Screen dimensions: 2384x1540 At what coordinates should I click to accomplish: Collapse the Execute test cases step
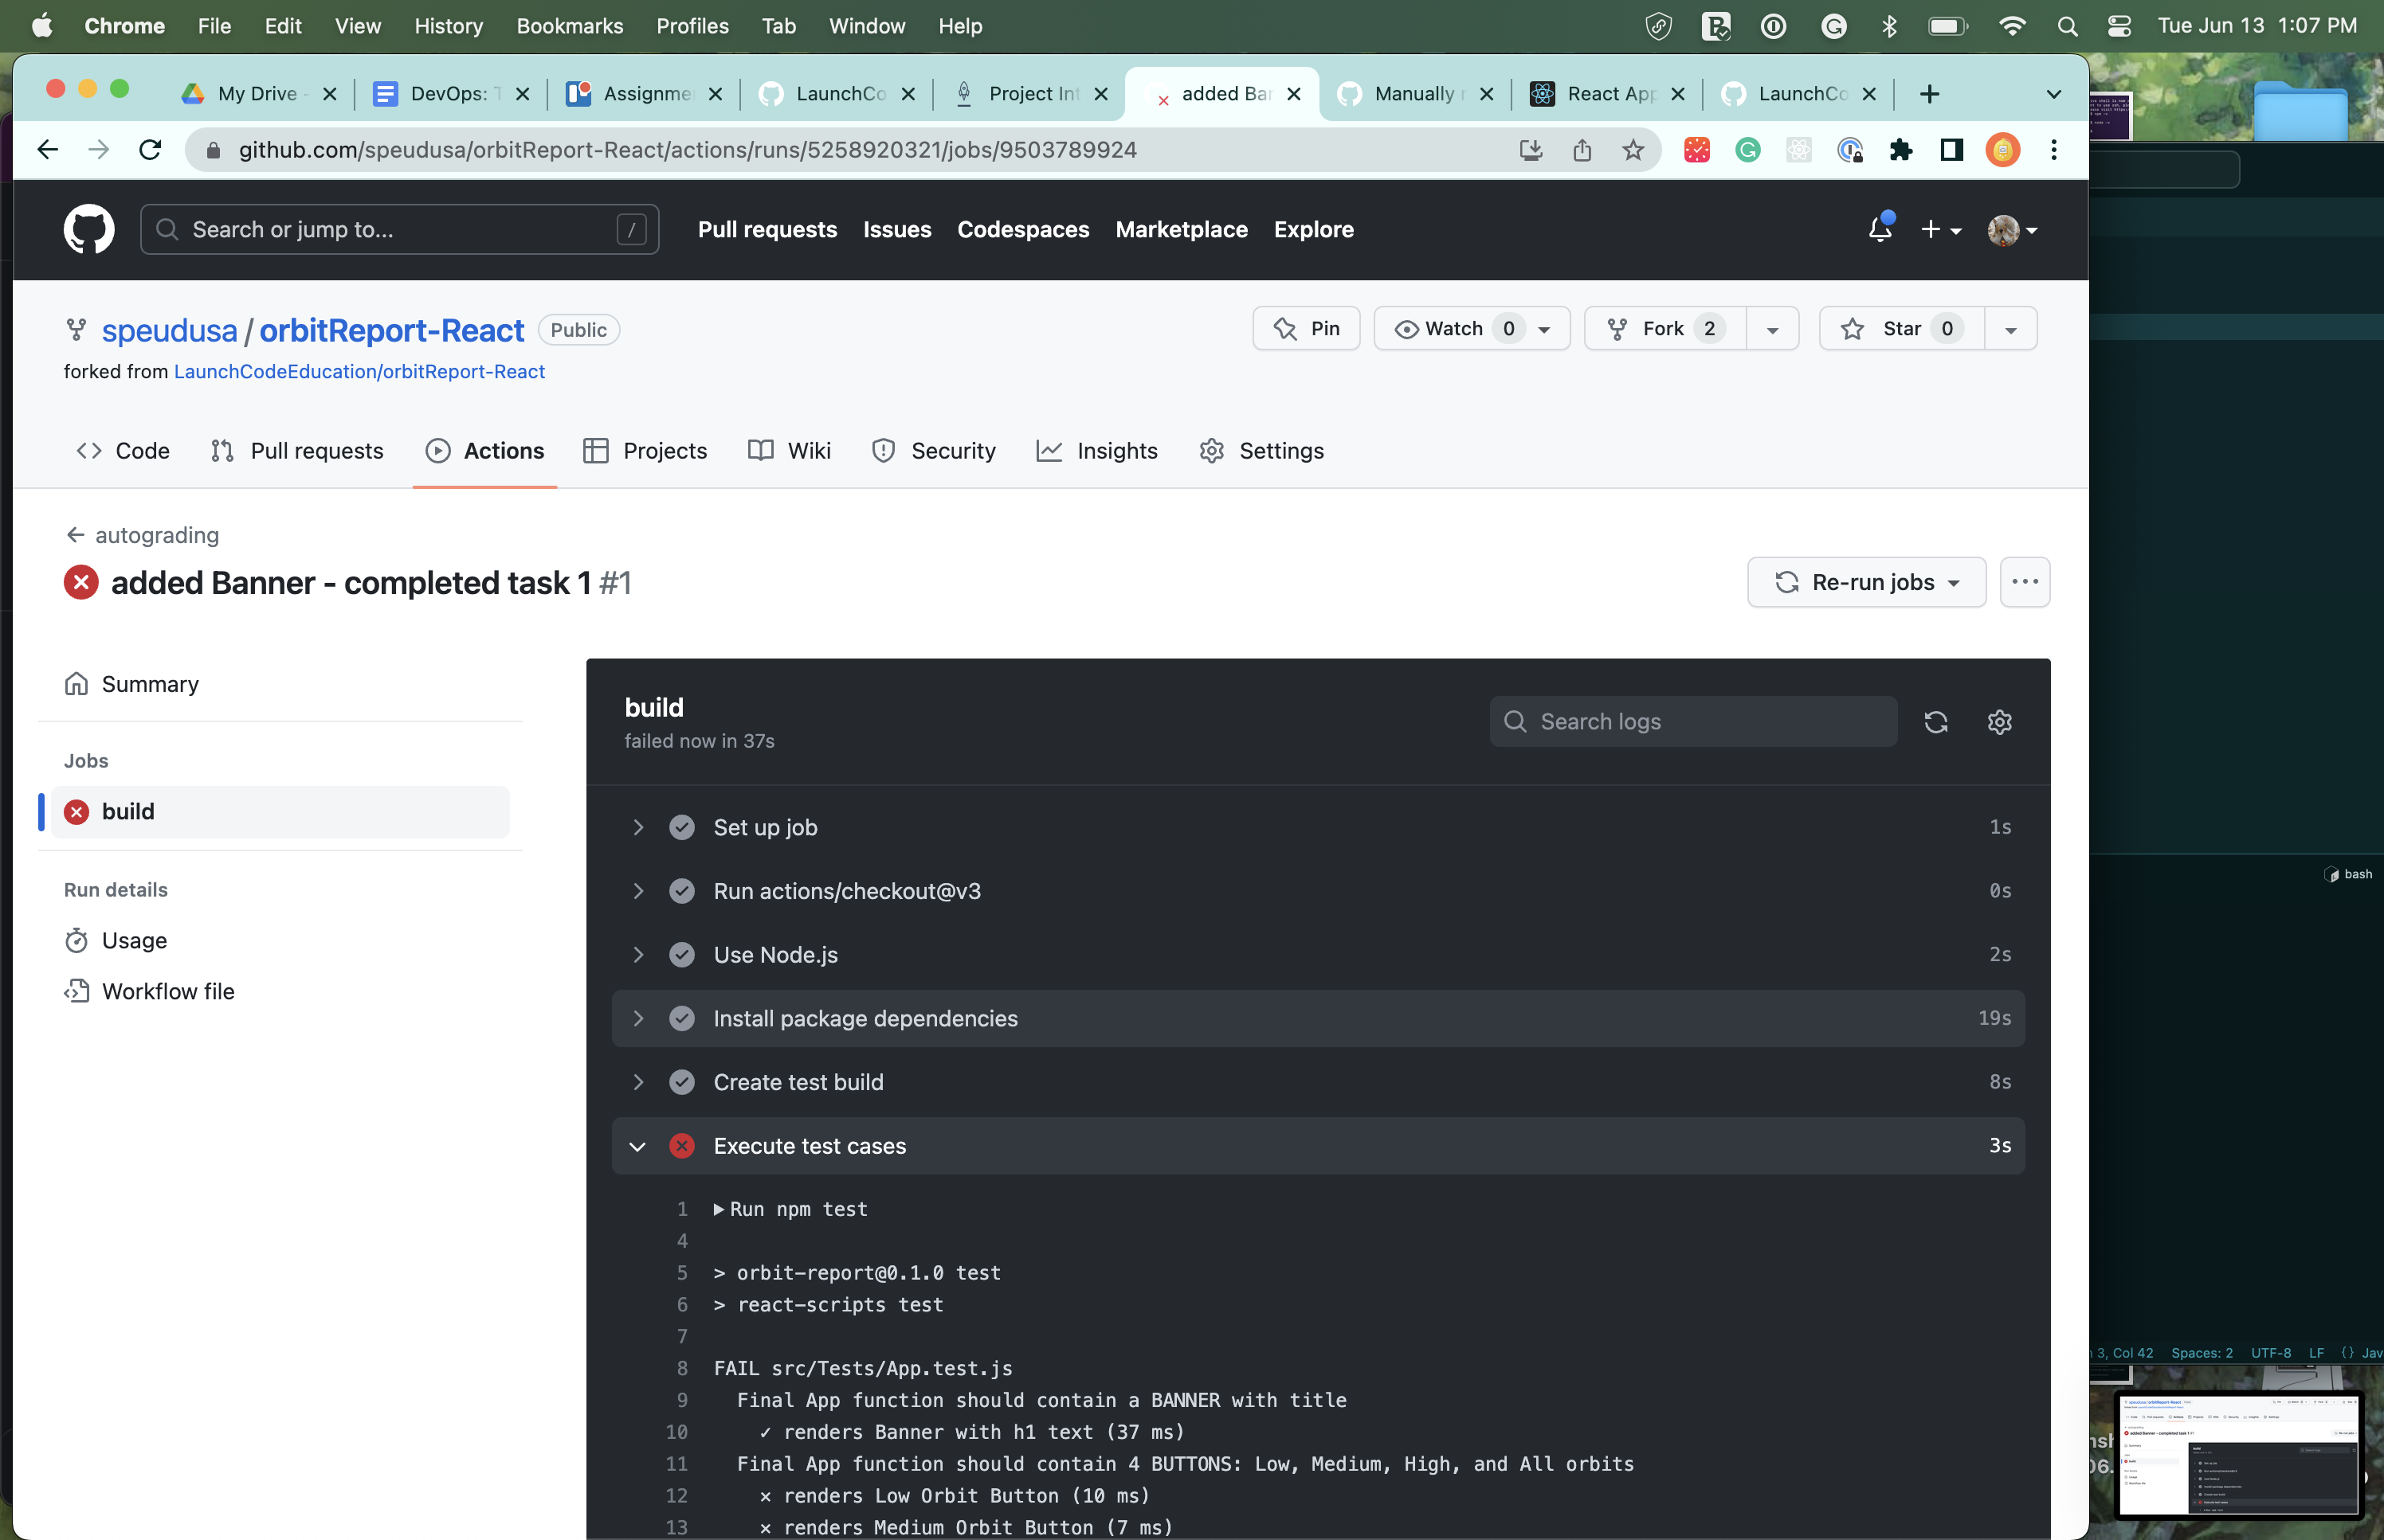[638, 1146]
